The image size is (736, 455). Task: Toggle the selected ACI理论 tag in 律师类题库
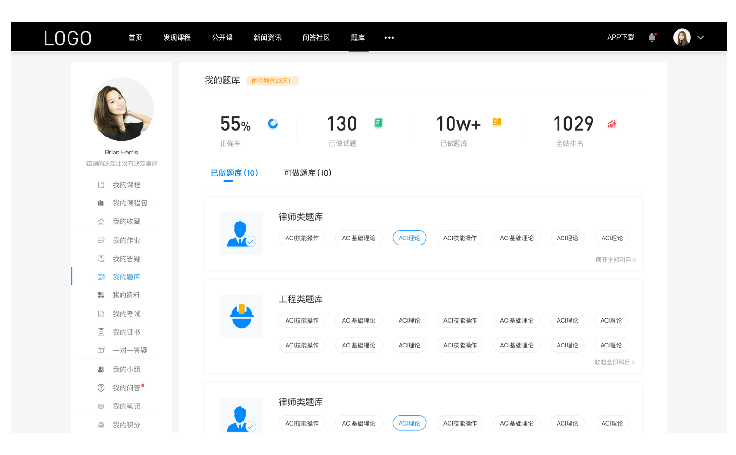[409, 238]
